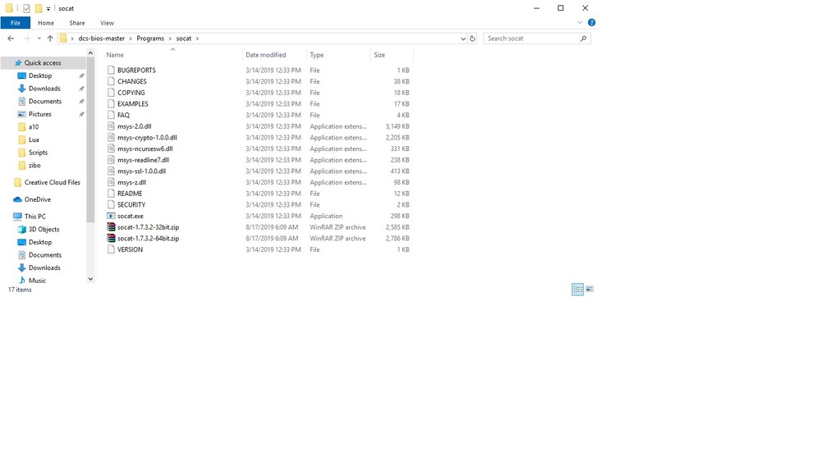Open This PC in the navigation pane
The width and height of the screenshot is (821, 461).
35,216
